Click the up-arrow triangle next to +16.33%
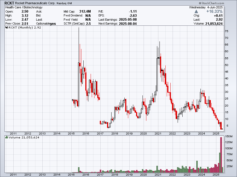237x177 pixels. click(x=196, y=11)
